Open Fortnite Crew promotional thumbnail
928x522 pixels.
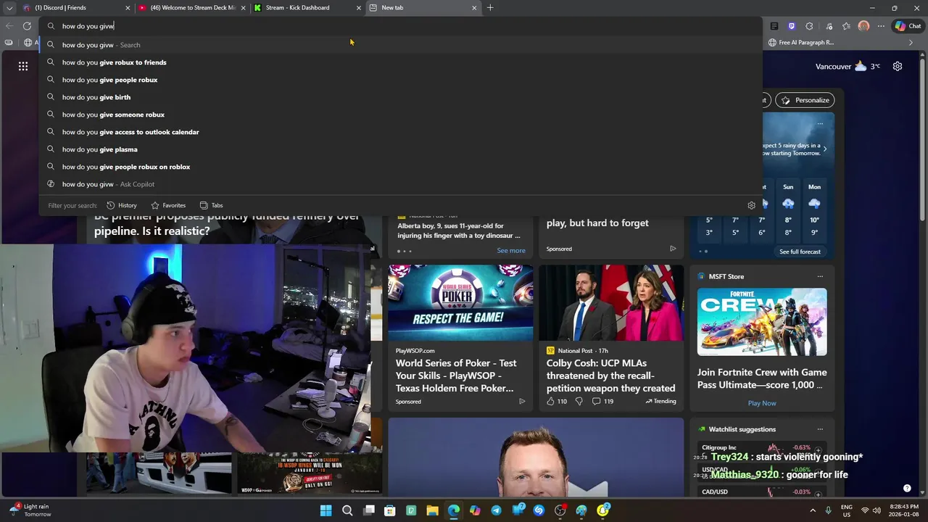pyautogui.click(x=762, y=322)
